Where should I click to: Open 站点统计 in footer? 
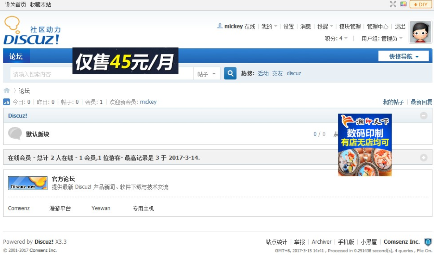click(276, 242)
